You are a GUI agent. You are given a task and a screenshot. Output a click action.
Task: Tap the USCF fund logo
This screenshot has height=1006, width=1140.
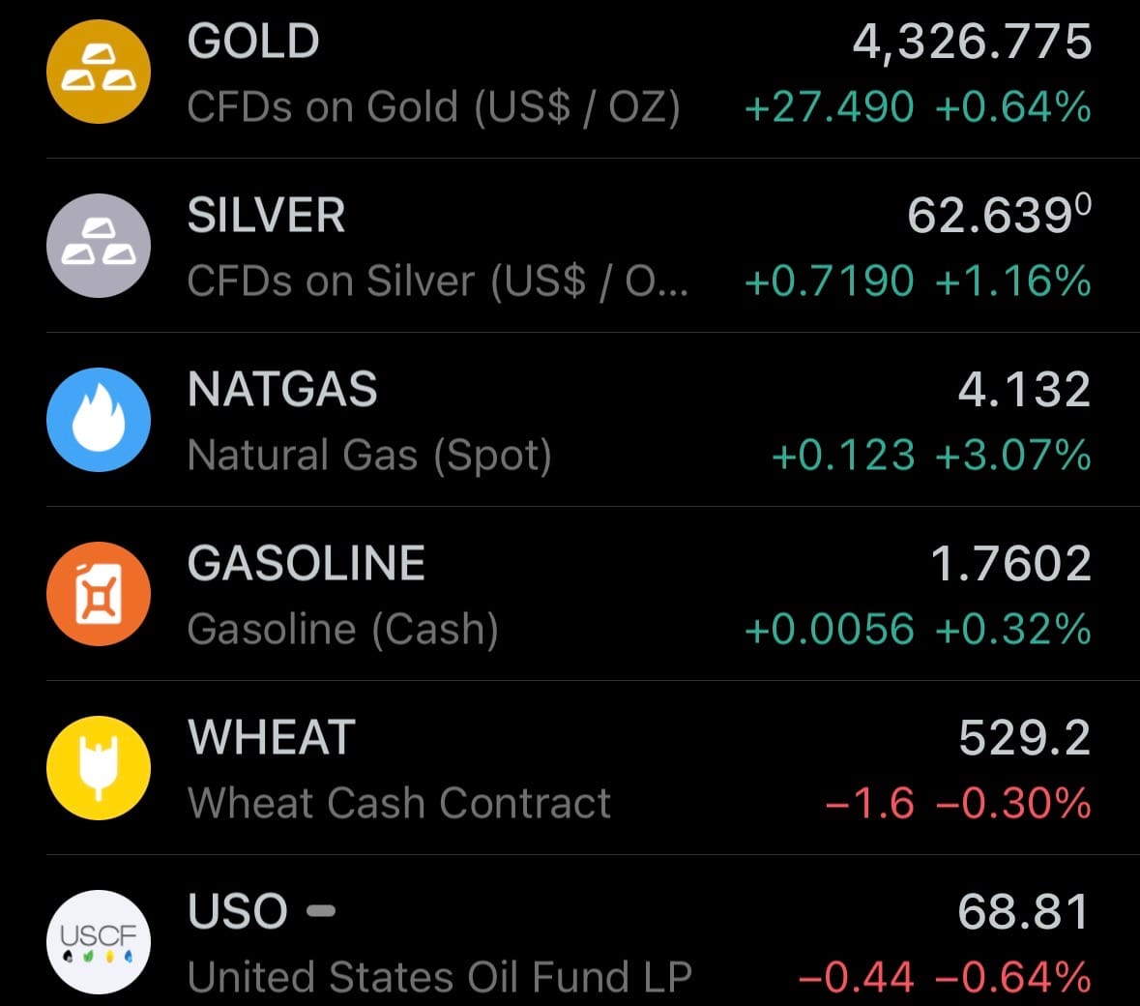pyautogui.click(x=99, y=941)
